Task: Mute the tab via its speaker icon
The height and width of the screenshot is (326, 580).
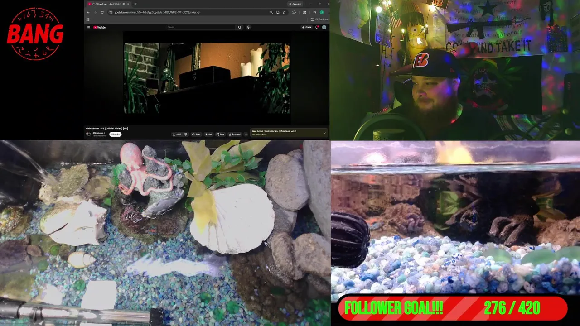Action: [x=124, y=4]
